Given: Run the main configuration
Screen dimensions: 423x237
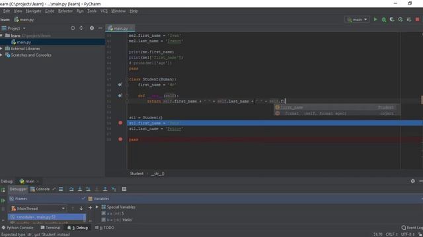Looking at the screenshot, I should point(375,19).
